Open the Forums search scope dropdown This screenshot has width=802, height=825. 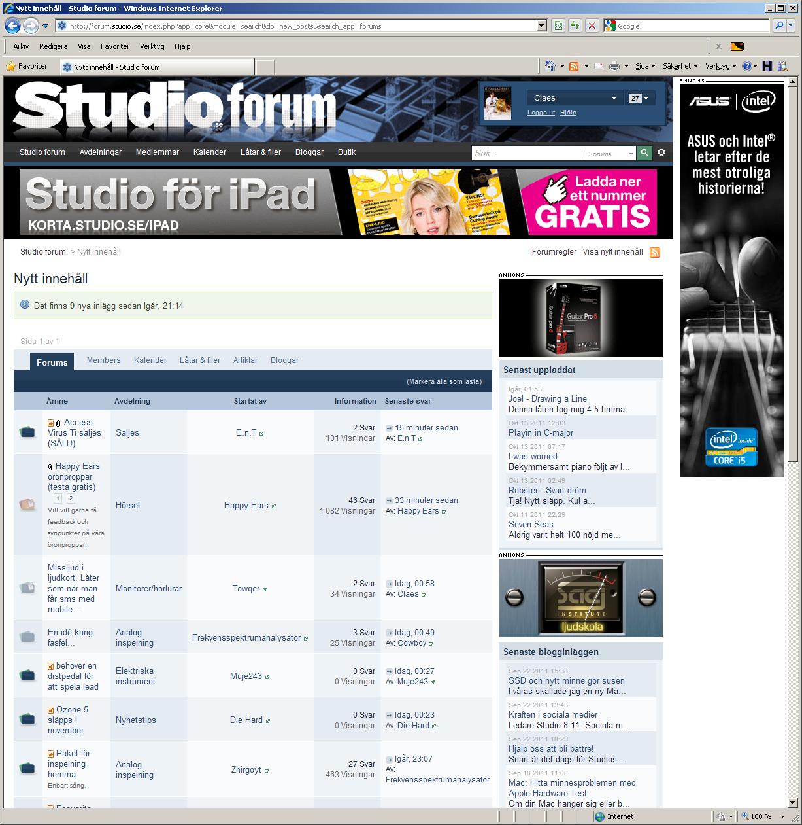point(610,154)
